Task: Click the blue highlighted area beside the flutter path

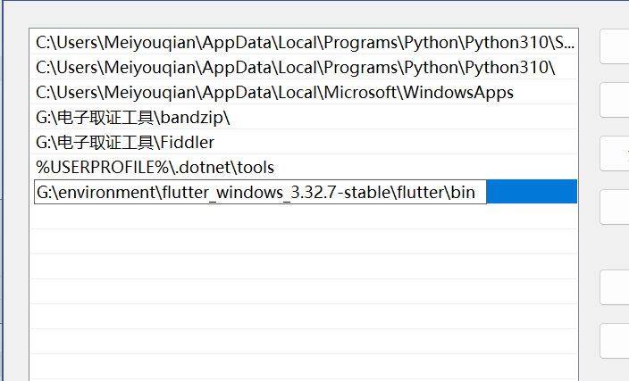Action: [532, 192]
